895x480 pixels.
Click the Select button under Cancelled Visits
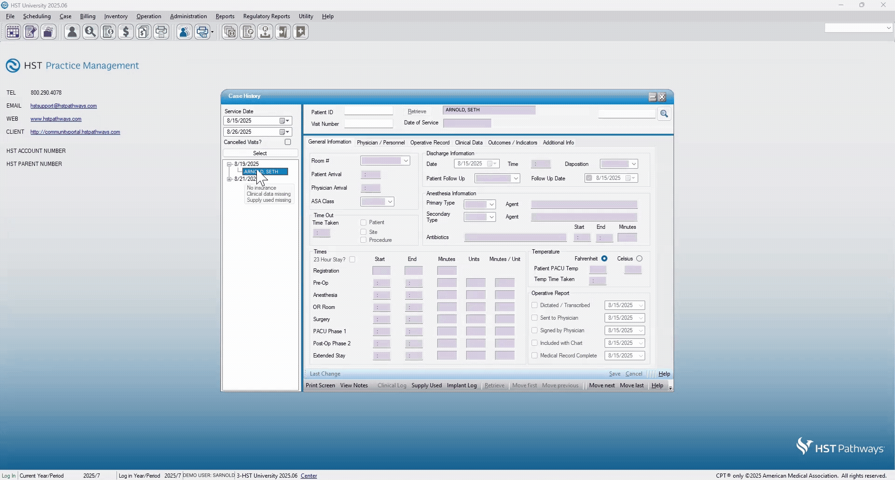click(x=260, y=153)
